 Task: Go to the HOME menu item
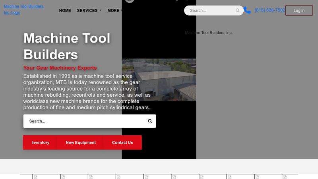point(65,10)
